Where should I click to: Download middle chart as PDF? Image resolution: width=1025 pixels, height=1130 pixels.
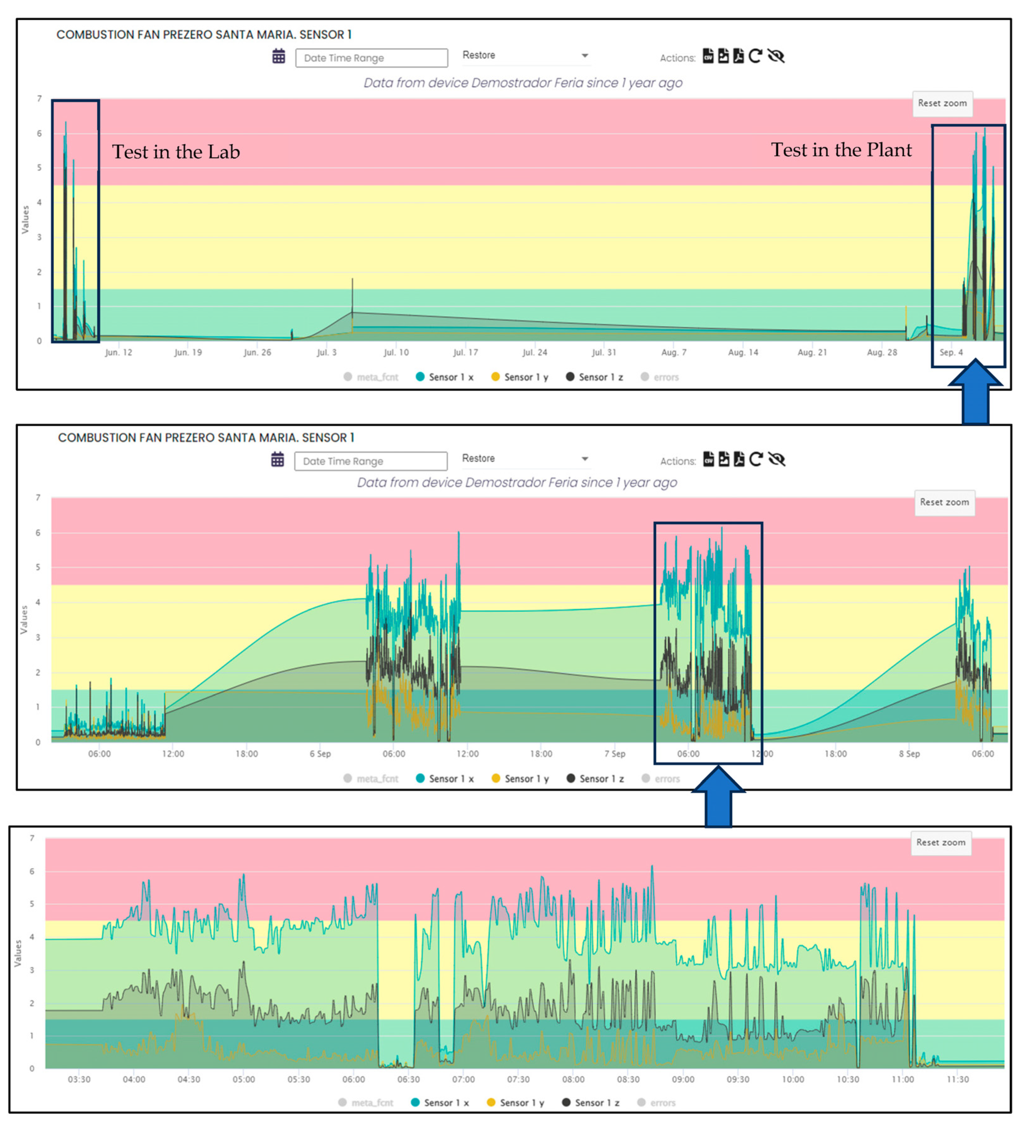click(739, 459)
